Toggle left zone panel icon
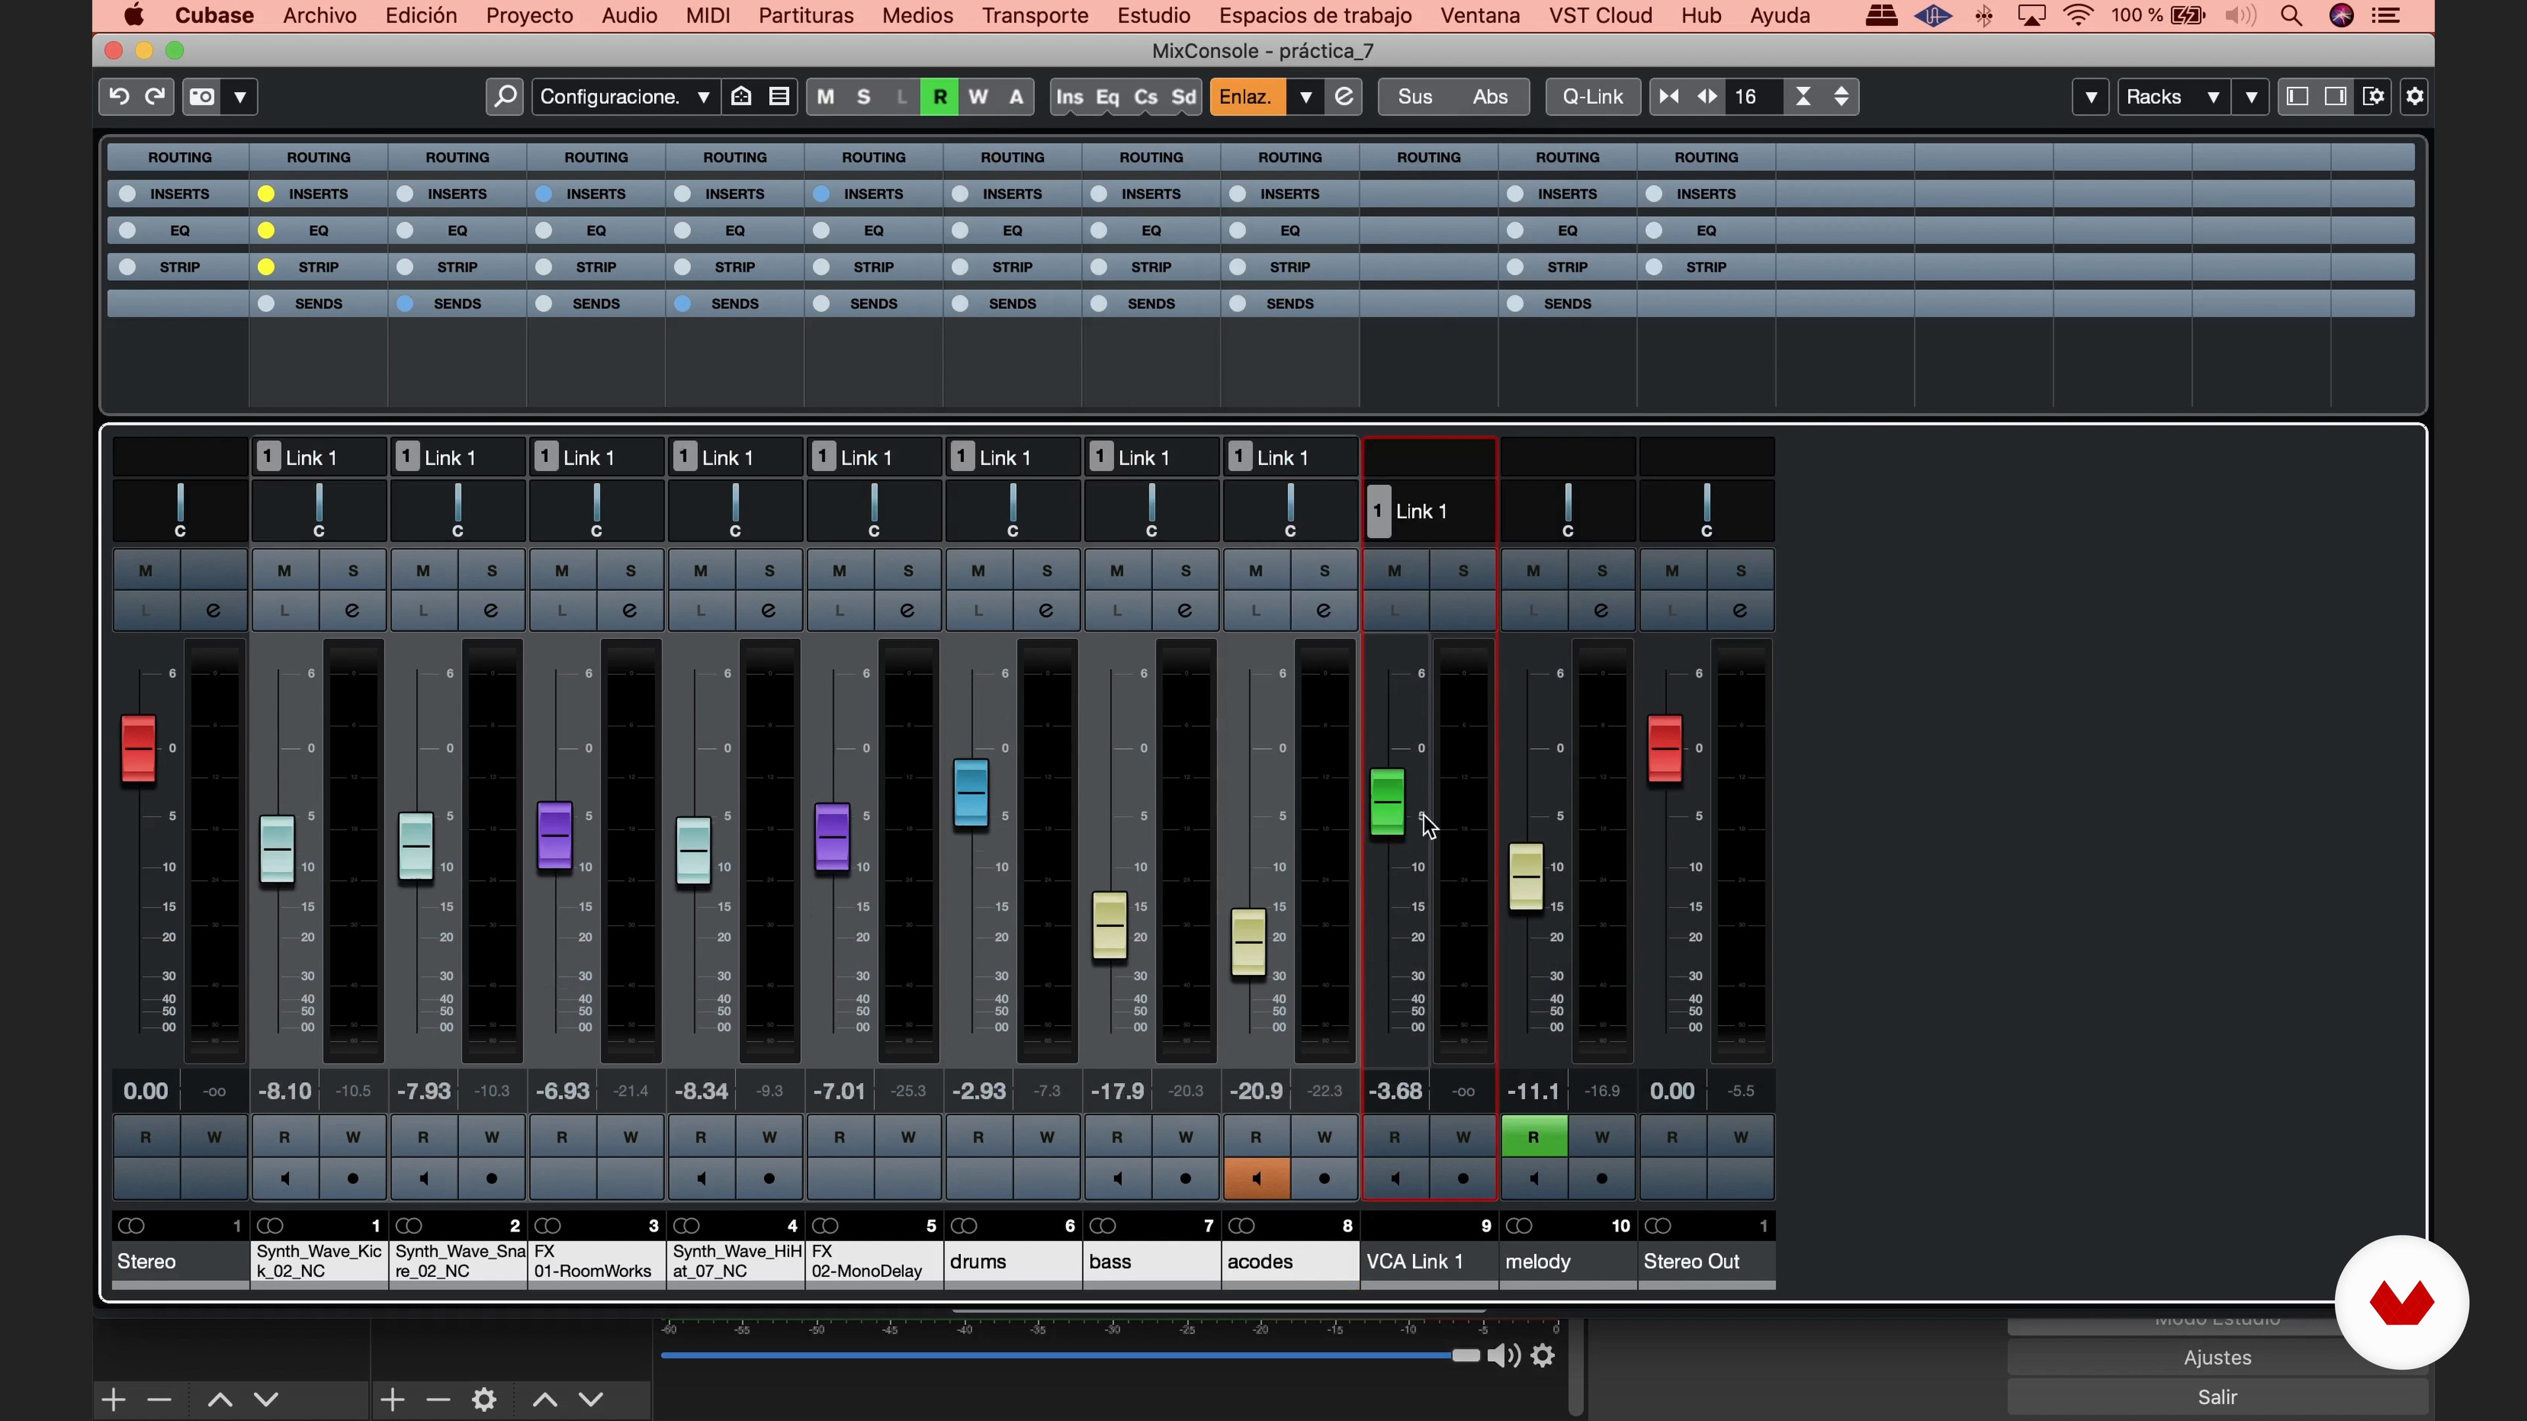This screenshot has height=1421, width=2527. (2297, 96)
